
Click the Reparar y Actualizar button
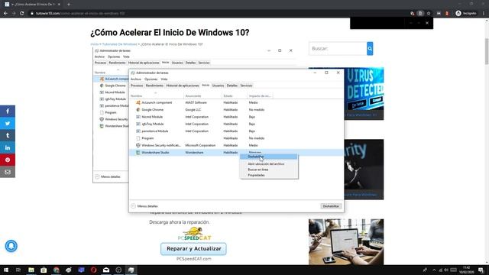[193, 249]
